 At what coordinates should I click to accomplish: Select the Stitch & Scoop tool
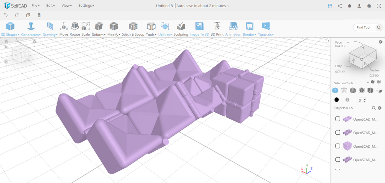[133, 29]
